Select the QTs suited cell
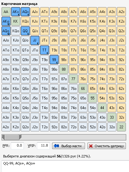Screen dimensions: 129x172 44,31
